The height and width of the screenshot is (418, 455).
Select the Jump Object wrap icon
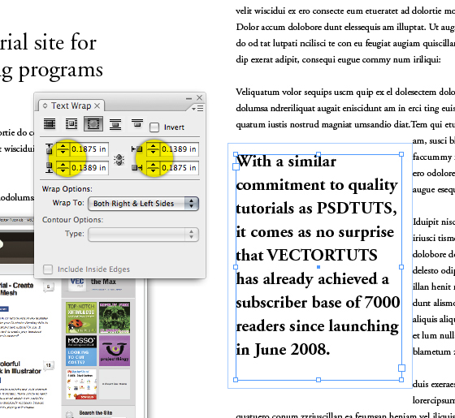coord(115,124)
